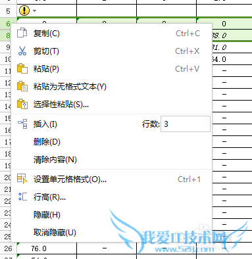The image size is (252, 259).
Task: Choose 删除(D) to delete rows
Action: 112,142
